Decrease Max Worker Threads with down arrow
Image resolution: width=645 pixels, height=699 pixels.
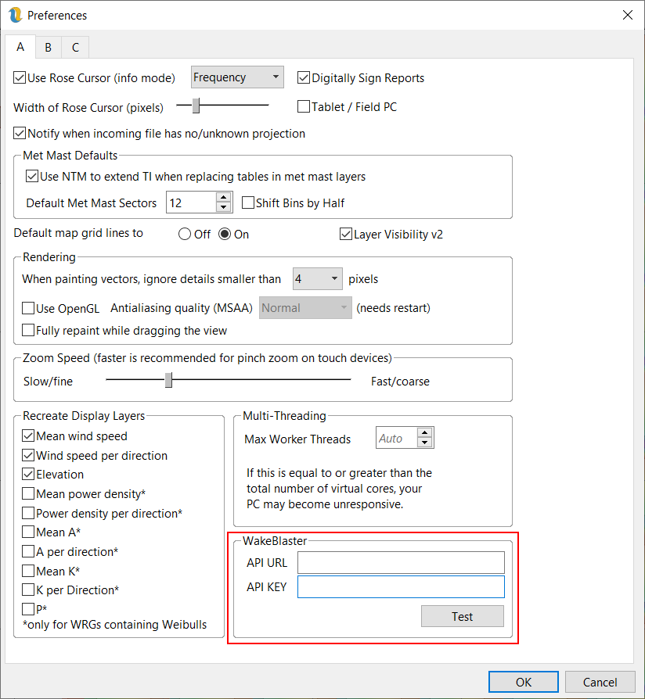pos(425,443)
